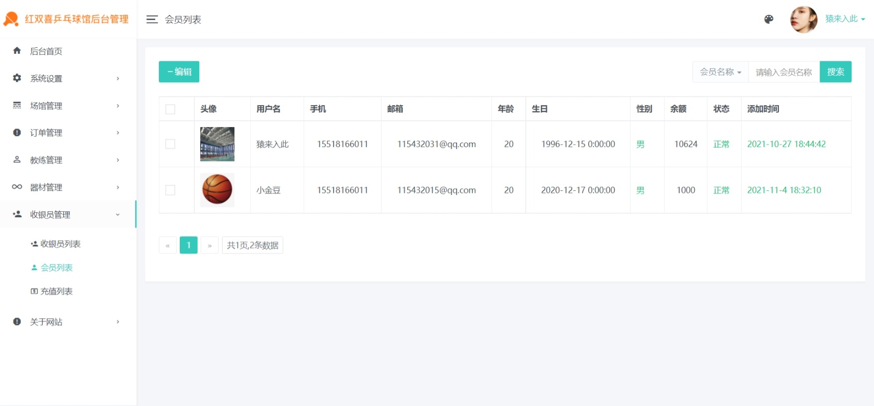Collapse the 收银员管理 submenu chevron
This screenshot has height=406, width=874.
click(118, 215)
